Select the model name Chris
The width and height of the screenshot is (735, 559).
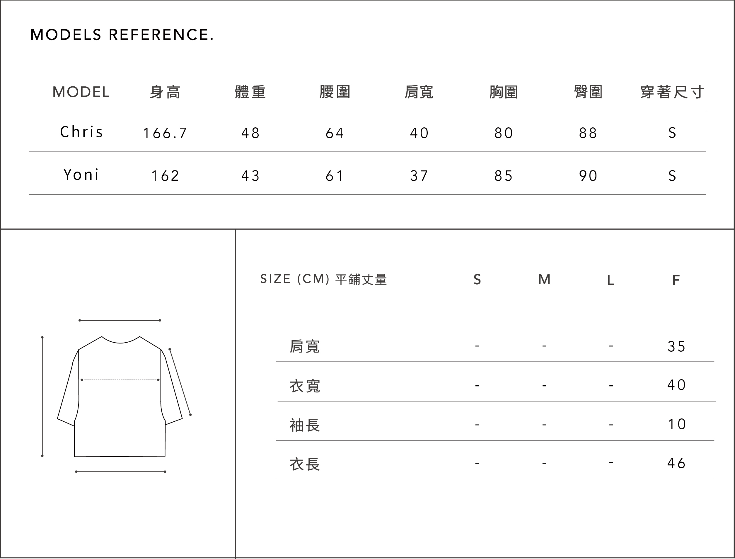81,132
